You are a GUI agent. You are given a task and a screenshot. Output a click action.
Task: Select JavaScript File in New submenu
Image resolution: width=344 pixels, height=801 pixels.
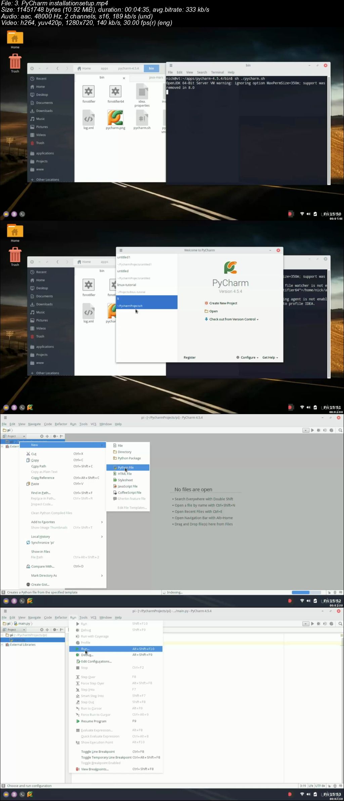[x=128, y=486]
